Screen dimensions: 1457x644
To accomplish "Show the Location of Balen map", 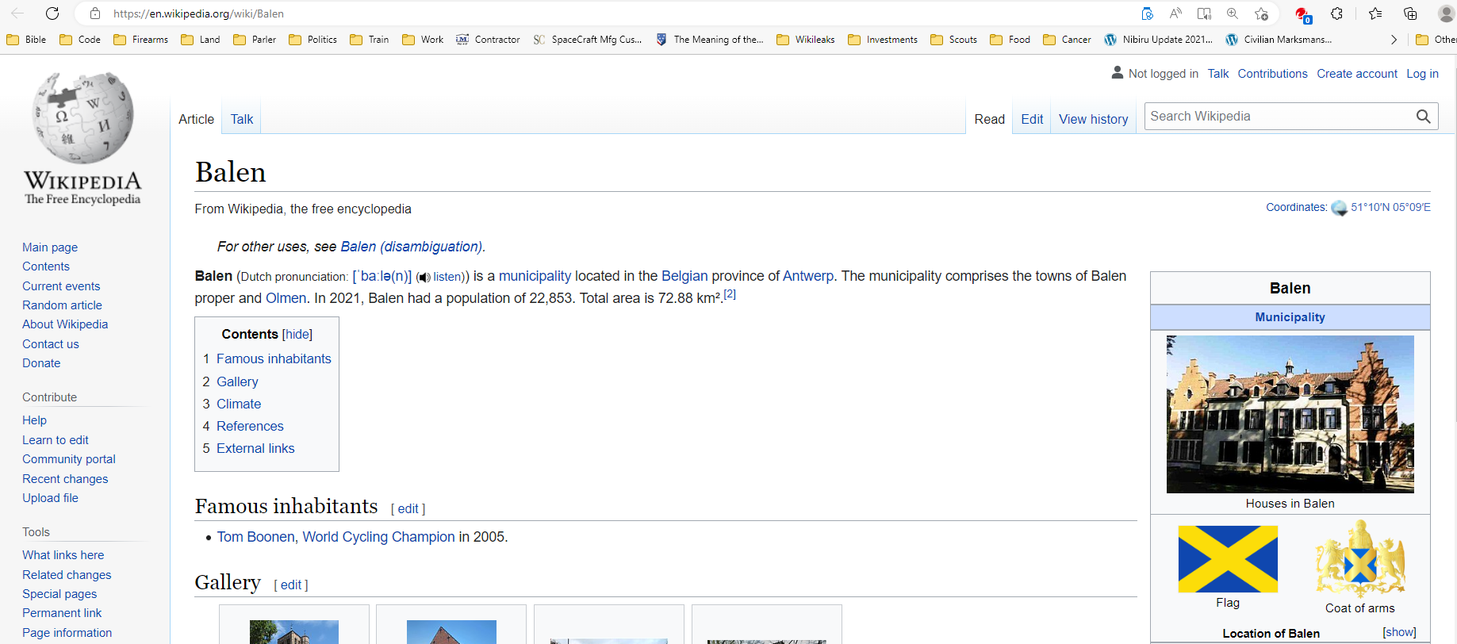I will pos(1399,632).
